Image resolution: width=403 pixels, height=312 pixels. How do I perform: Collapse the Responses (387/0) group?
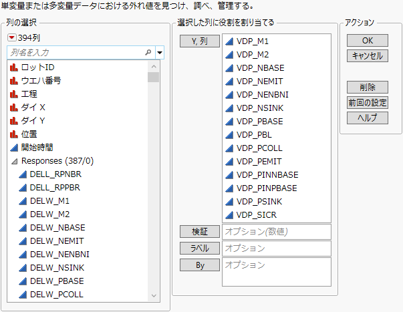click(x=15, y=162)
